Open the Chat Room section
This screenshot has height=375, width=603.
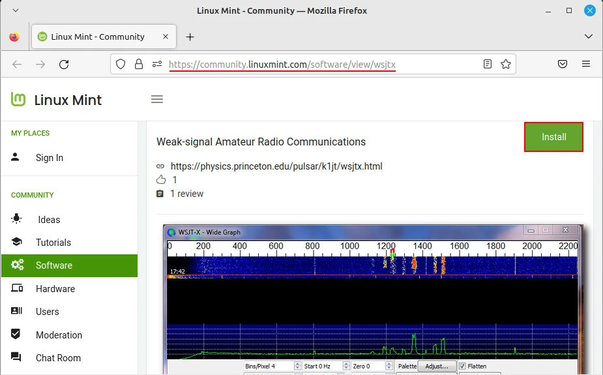click(x=58, y=358)
